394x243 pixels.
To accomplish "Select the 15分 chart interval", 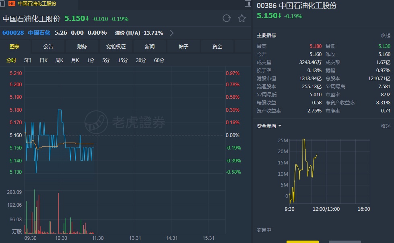I will pyautogui.click(x=123, y=60).
